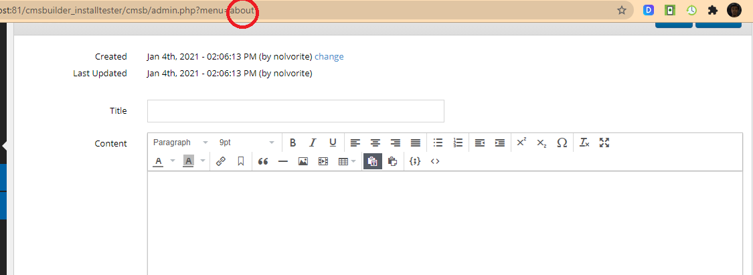Insert special character with the Omega icon
The height and width of the screenshot is (275, 753).
pyautogui.click(x=562, y=143)
